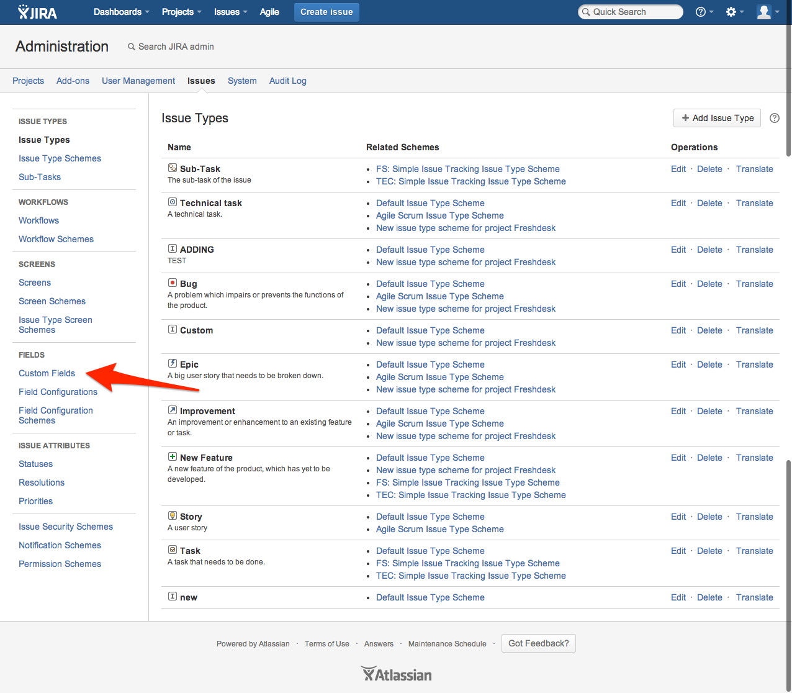Click the Story lightbulb icon
The image size is (792, 693).
tap(173, 516)
